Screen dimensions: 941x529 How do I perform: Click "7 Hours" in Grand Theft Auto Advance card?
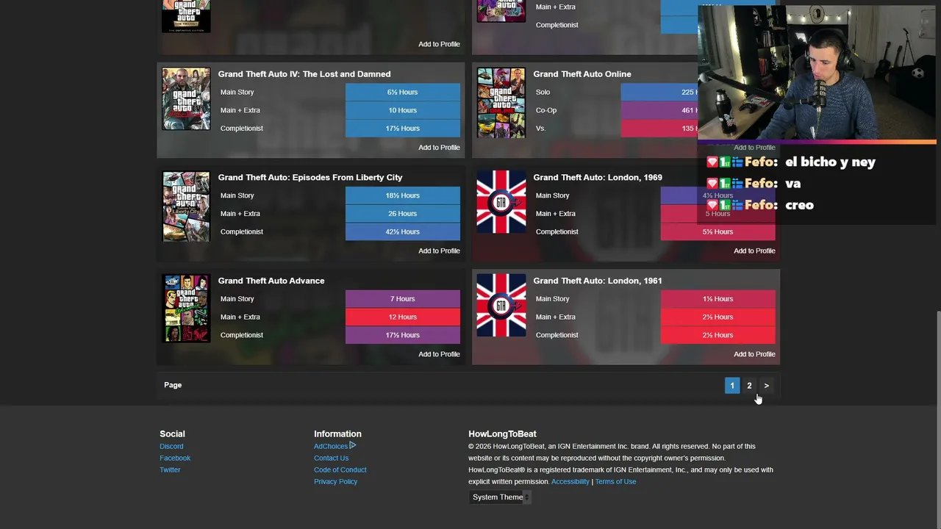point(403,299)
